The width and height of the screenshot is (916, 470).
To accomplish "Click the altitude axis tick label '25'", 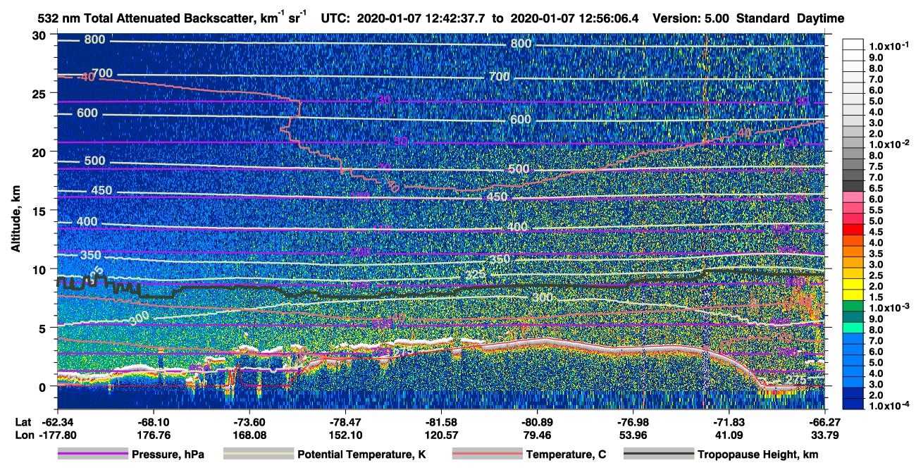I will pos(39,93).
